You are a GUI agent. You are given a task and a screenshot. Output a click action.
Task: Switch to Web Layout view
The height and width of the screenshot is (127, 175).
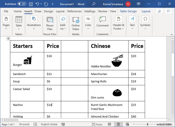[x=127, y=124]
